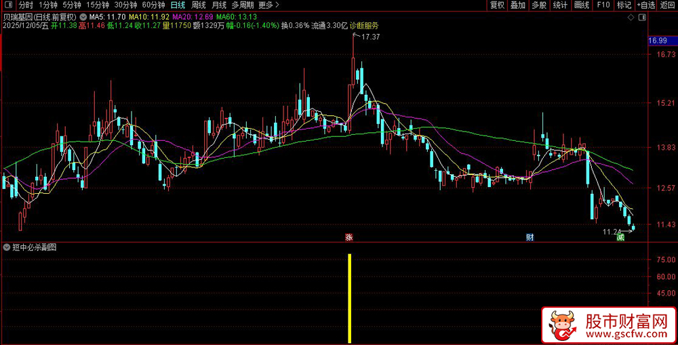Viewport: 678px width, 345px height.
Task: Click the MA20: 12.69 label
Action: 193,18
